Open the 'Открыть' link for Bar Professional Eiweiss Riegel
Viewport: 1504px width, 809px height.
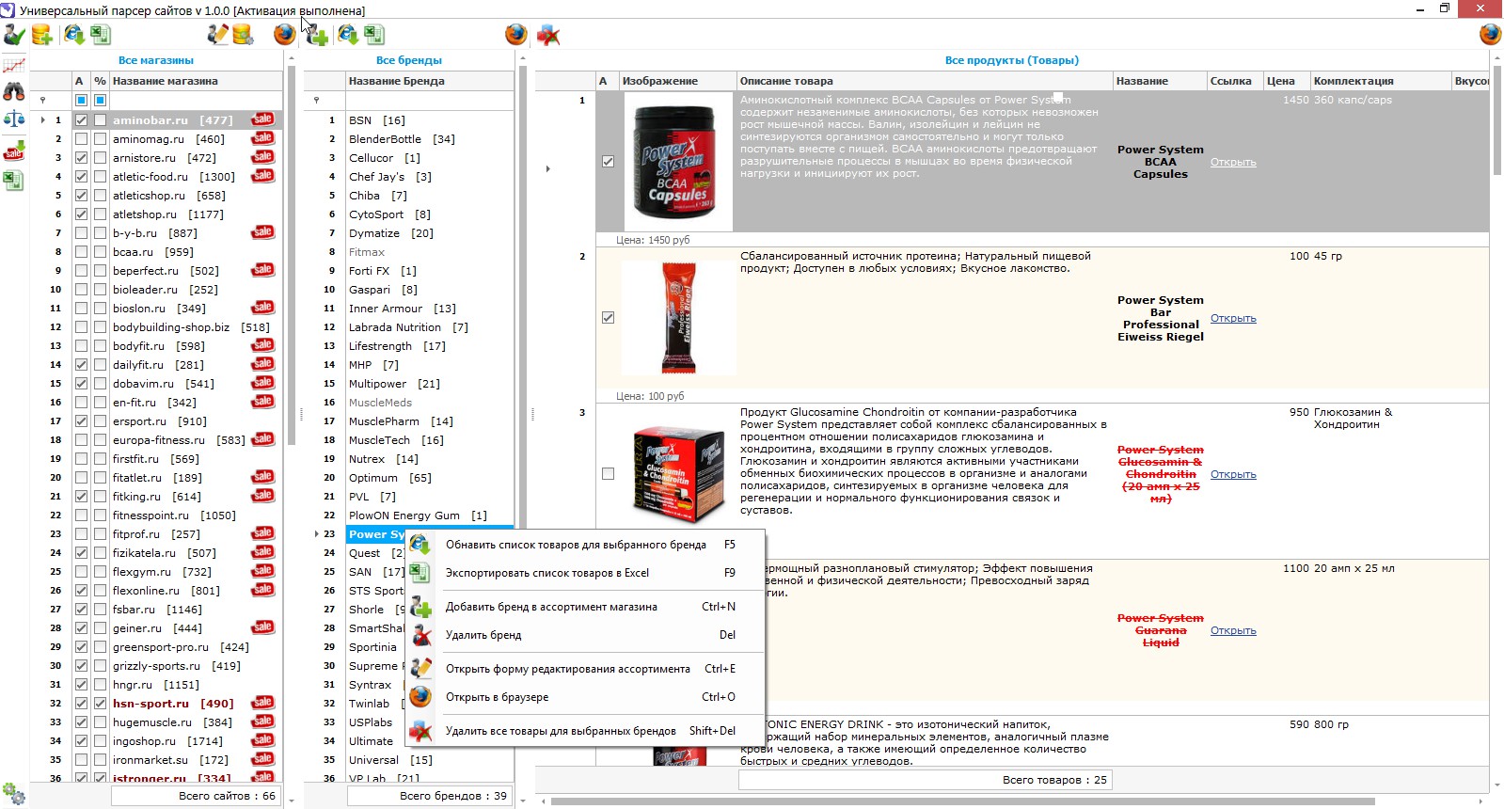1233,318
